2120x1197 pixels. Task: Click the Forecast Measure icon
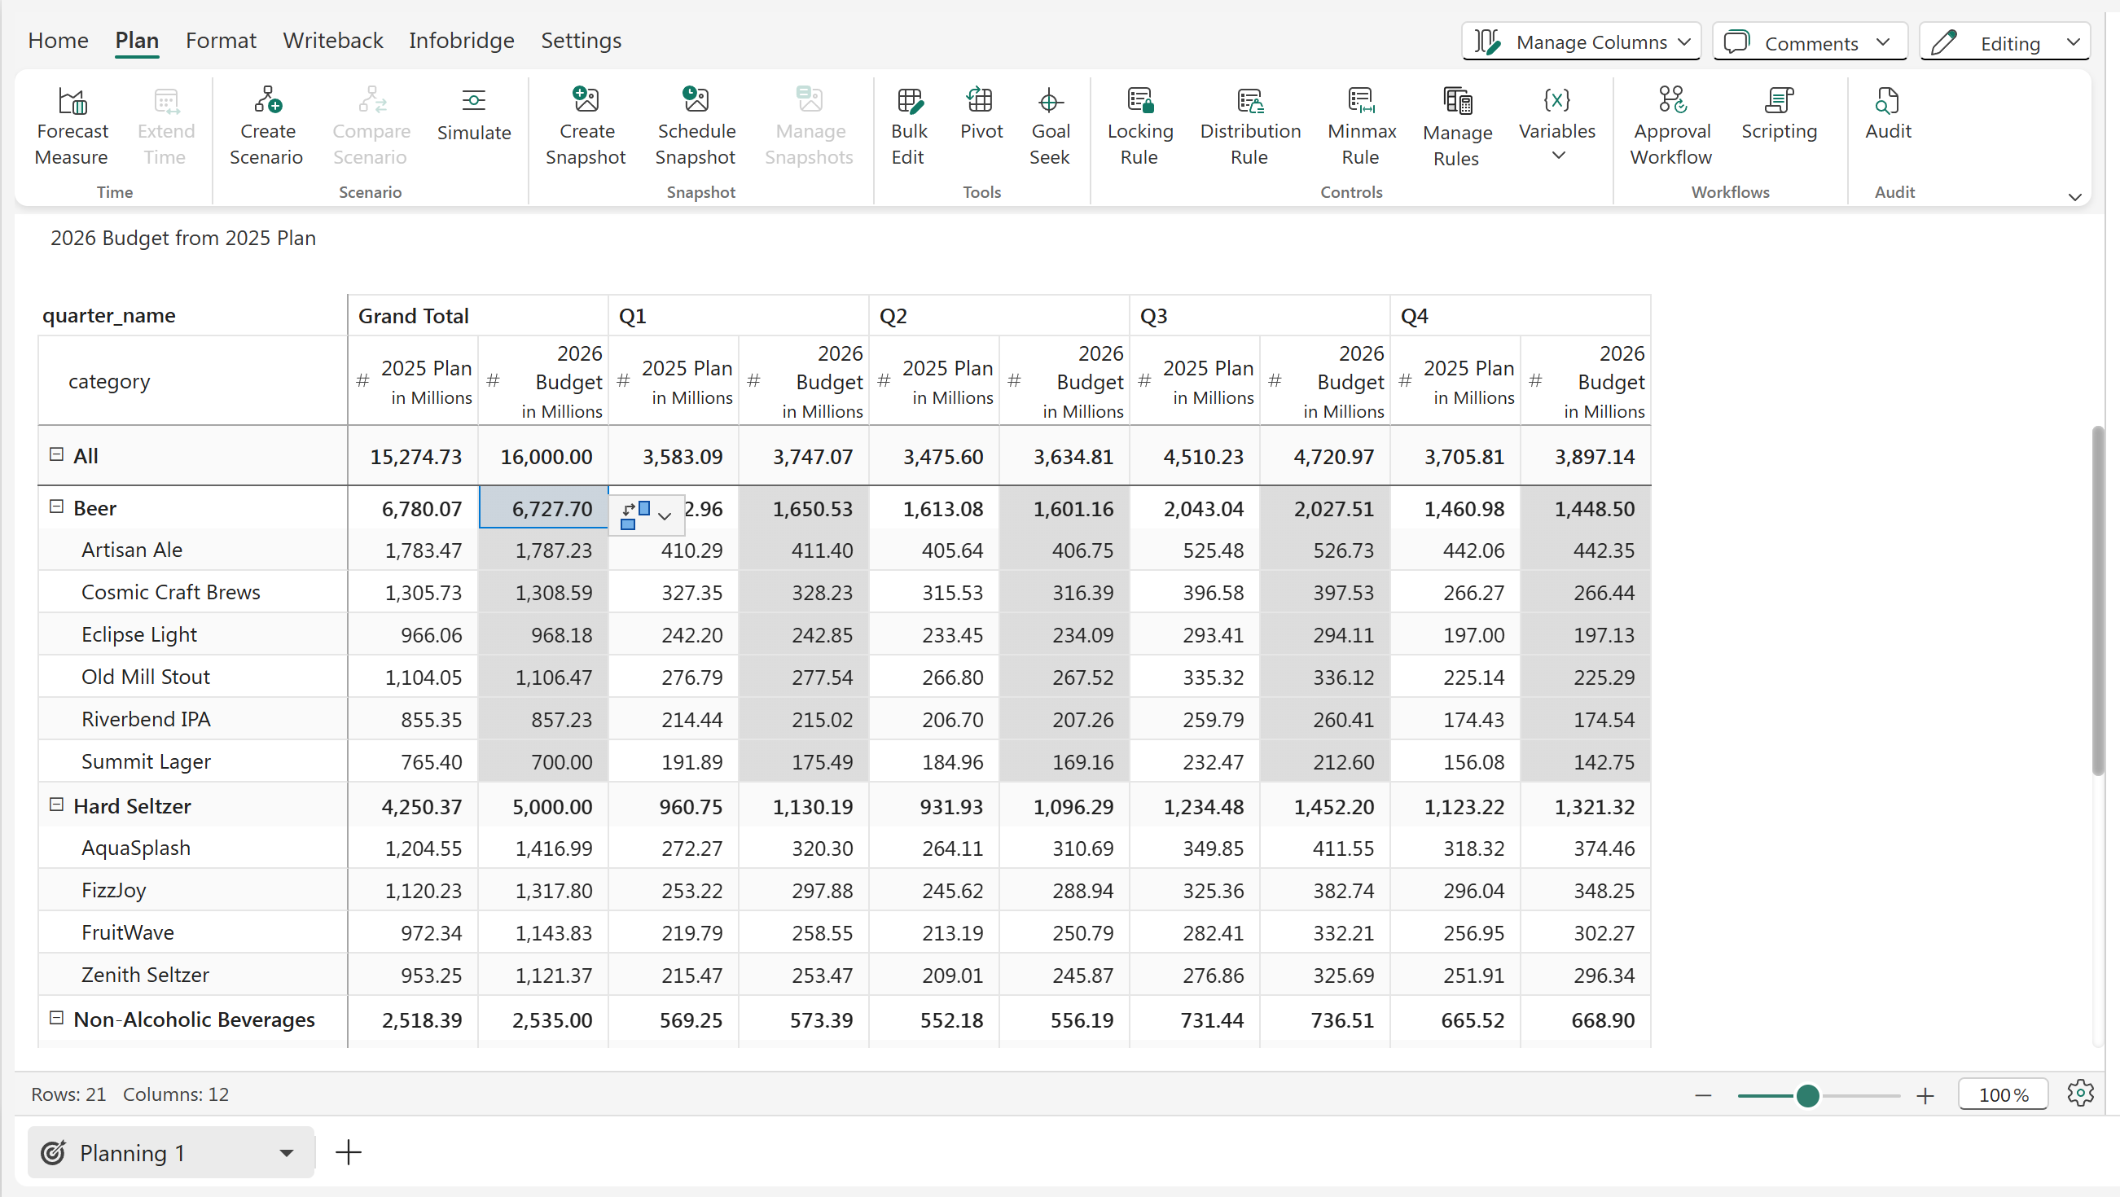(72, 101)
